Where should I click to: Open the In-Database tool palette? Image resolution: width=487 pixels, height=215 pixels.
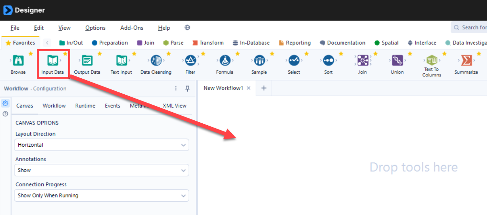pos(251,43)
